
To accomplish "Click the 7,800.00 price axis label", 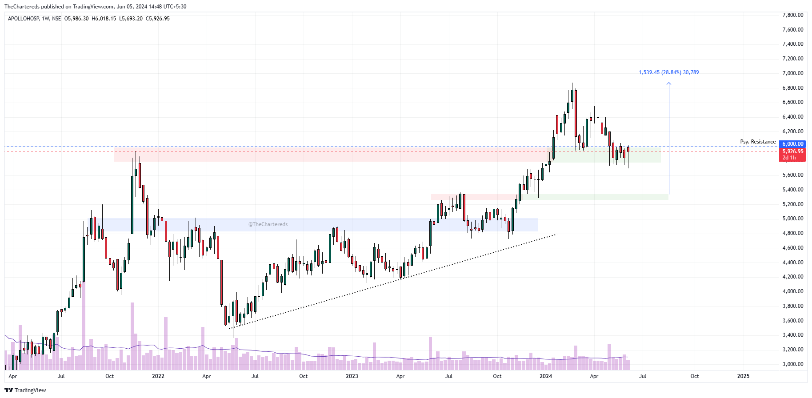I will click(x=793, y=15).
